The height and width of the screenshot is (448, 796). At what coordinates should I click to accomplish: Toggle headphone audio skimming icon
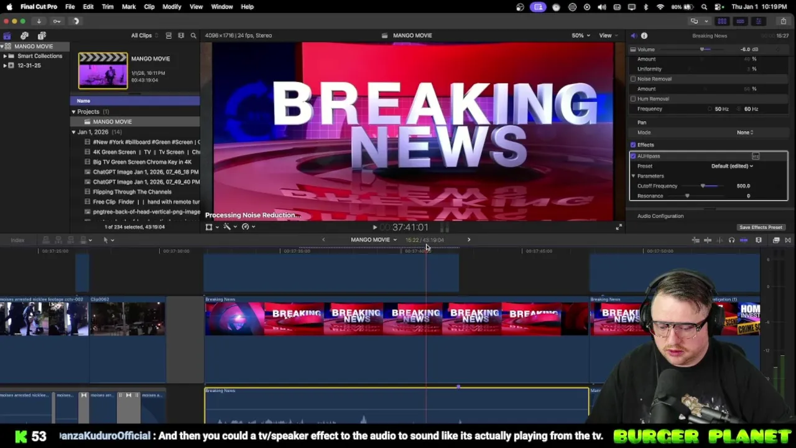click(731, 240)
